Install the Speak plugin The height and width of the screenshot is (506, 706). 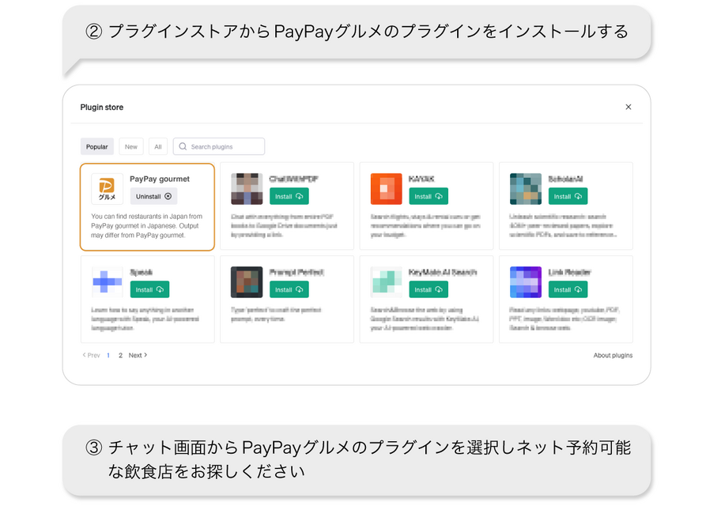click(x=149, y=289)
